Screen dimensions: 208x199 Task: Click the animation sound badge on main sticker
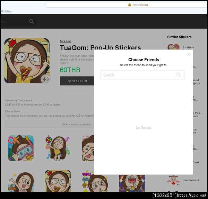(45, 79)
